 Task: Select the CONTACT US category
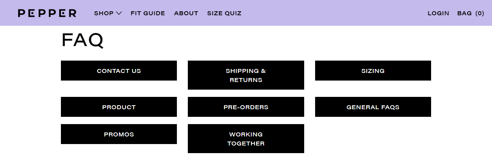(119, 71)
